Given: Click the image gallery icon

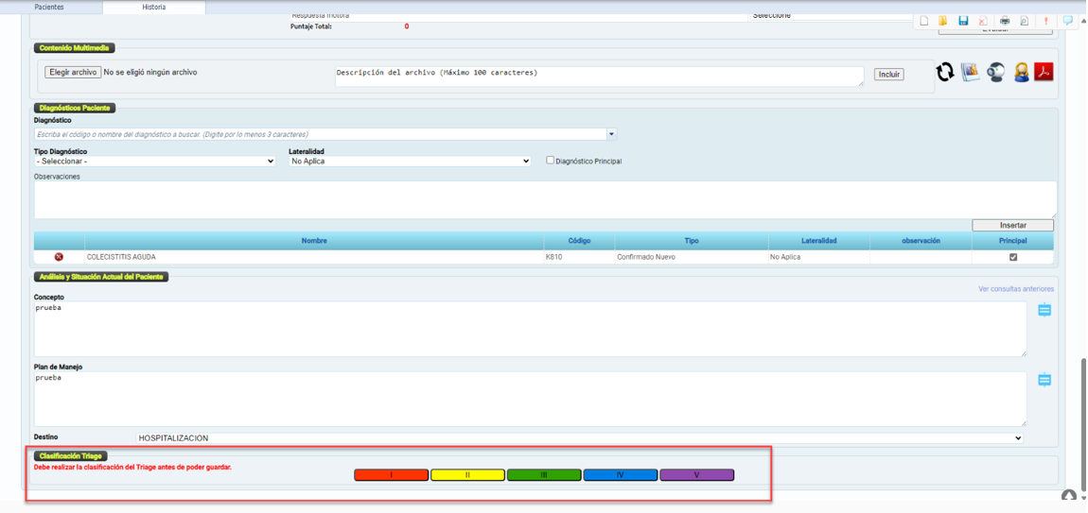Looking at the screenshot, I should (x=970, y=73).
